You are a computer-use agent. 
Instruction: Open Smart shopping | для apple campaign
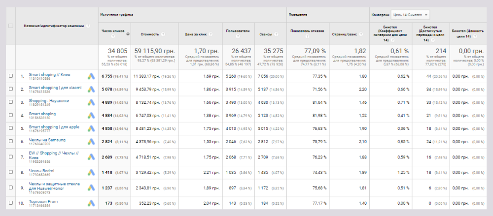pyautogui.click(x=54, y=126)
